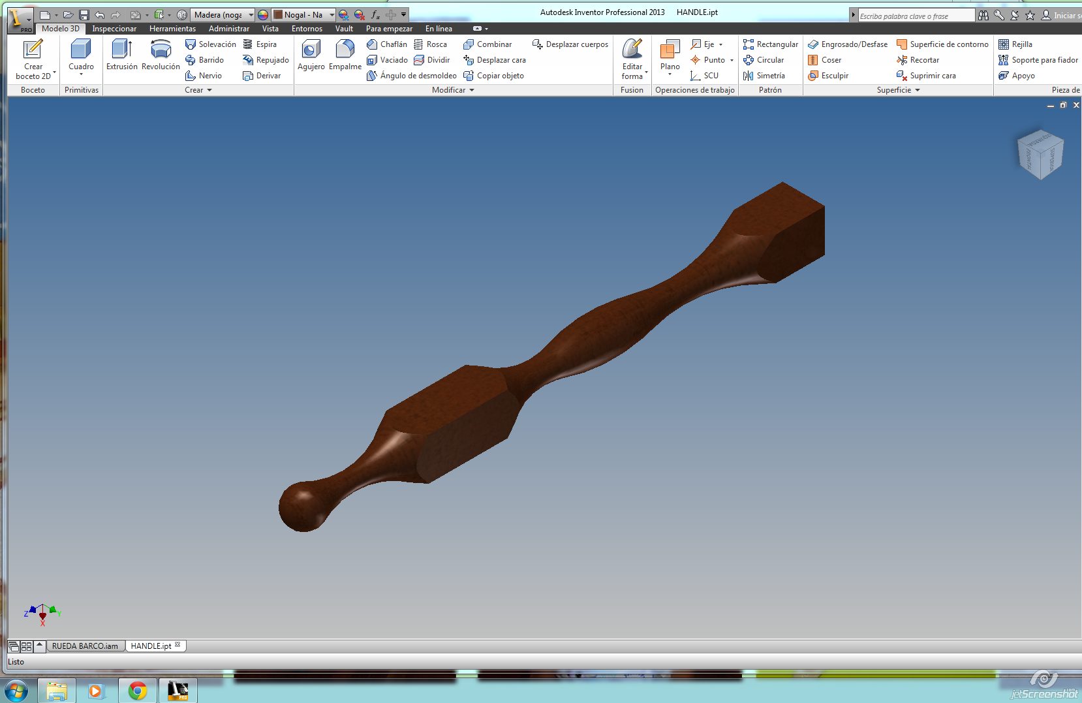Open the Windows Start menu

[x=16, y=691]
